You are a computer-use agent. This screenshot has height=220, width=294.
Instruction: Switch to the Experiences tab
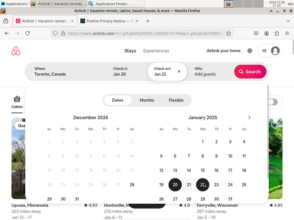tap(156, 51)
